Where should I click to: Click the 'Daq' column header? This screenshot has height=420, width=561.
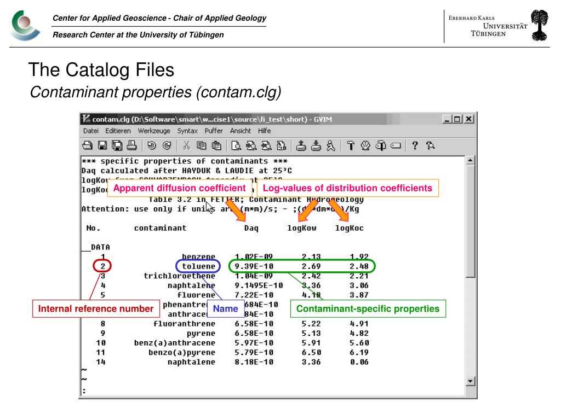point(251,228)
